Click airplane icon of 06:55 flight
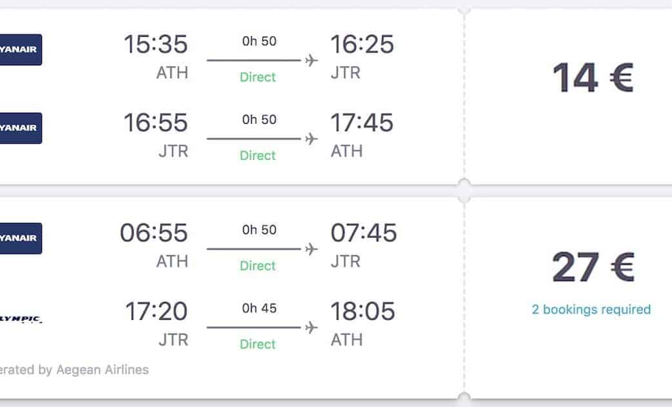This screenshot has height=407, width=672. click(x=311, y=249)
